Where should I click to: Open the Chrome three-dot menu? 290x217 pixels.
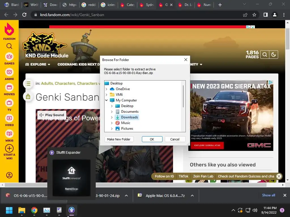[x=284, y=15]
